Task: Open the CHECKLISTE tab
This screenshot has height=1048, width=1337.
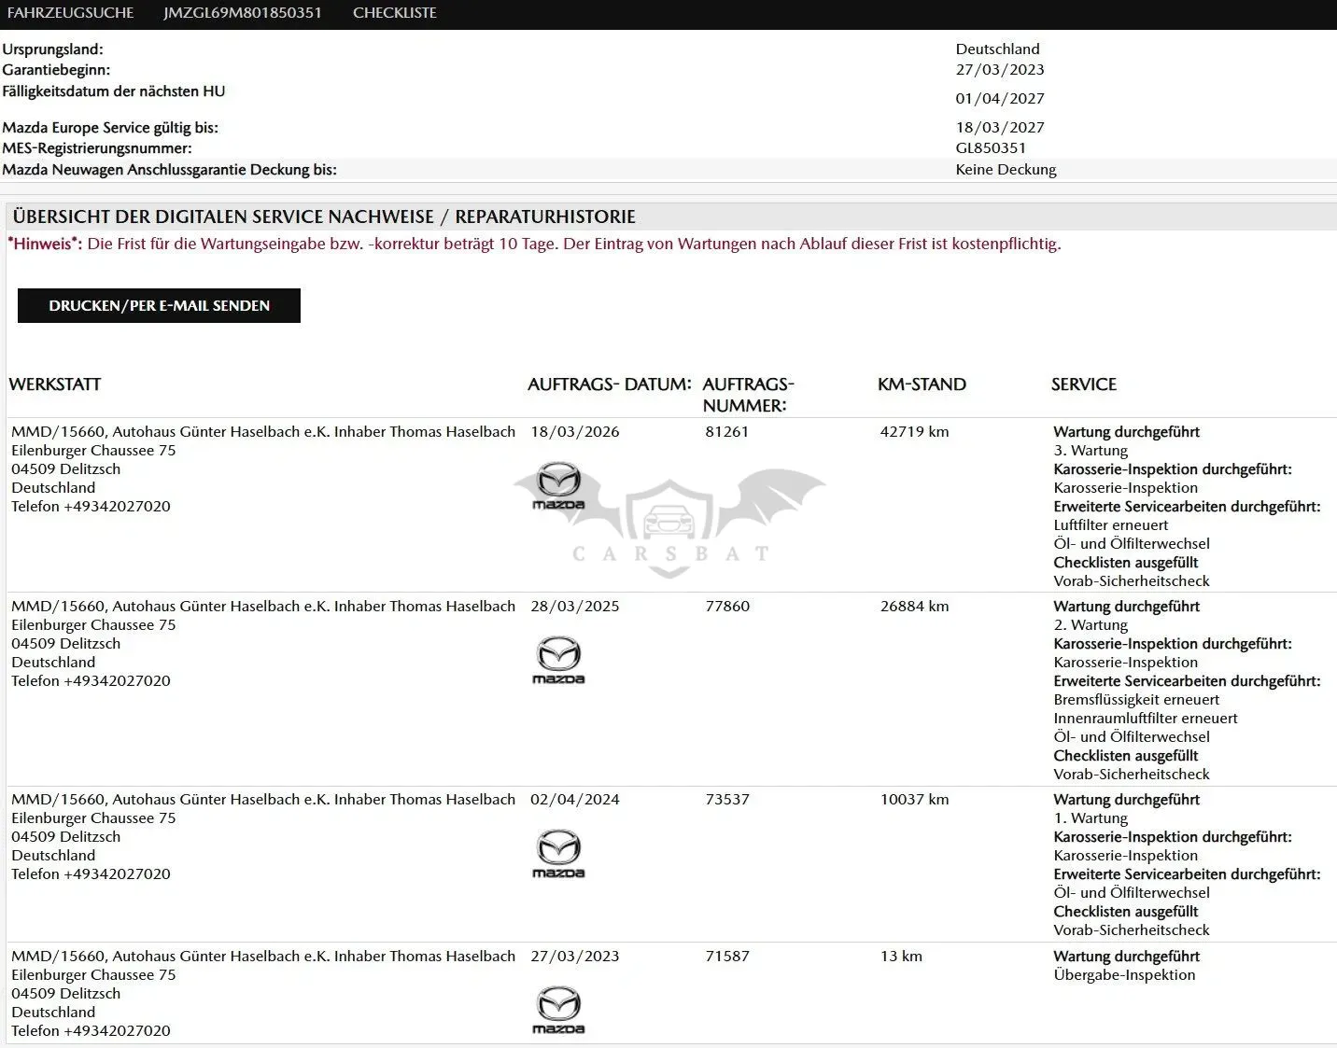Action: pos(395,13)
